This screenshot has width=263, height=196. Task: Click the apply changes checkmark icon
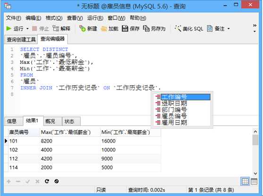pyautogui.click(x=28, y=181)
